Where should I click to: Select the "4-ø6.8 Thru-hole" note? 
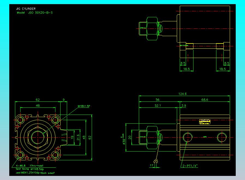[29, 166]
